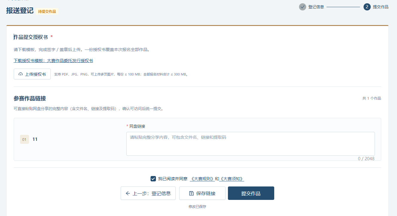Click the 登记信息 step label

pyautogui.click(x=316, y=7)
